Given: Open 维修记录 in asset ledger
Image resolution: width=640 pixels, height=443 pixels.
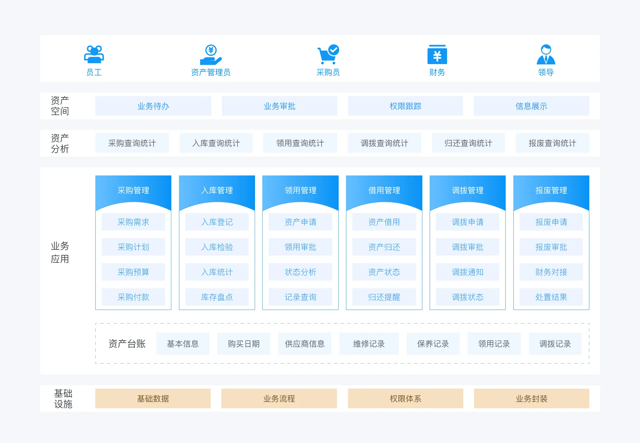Looking at the screenshot, I should pos(369,344).
